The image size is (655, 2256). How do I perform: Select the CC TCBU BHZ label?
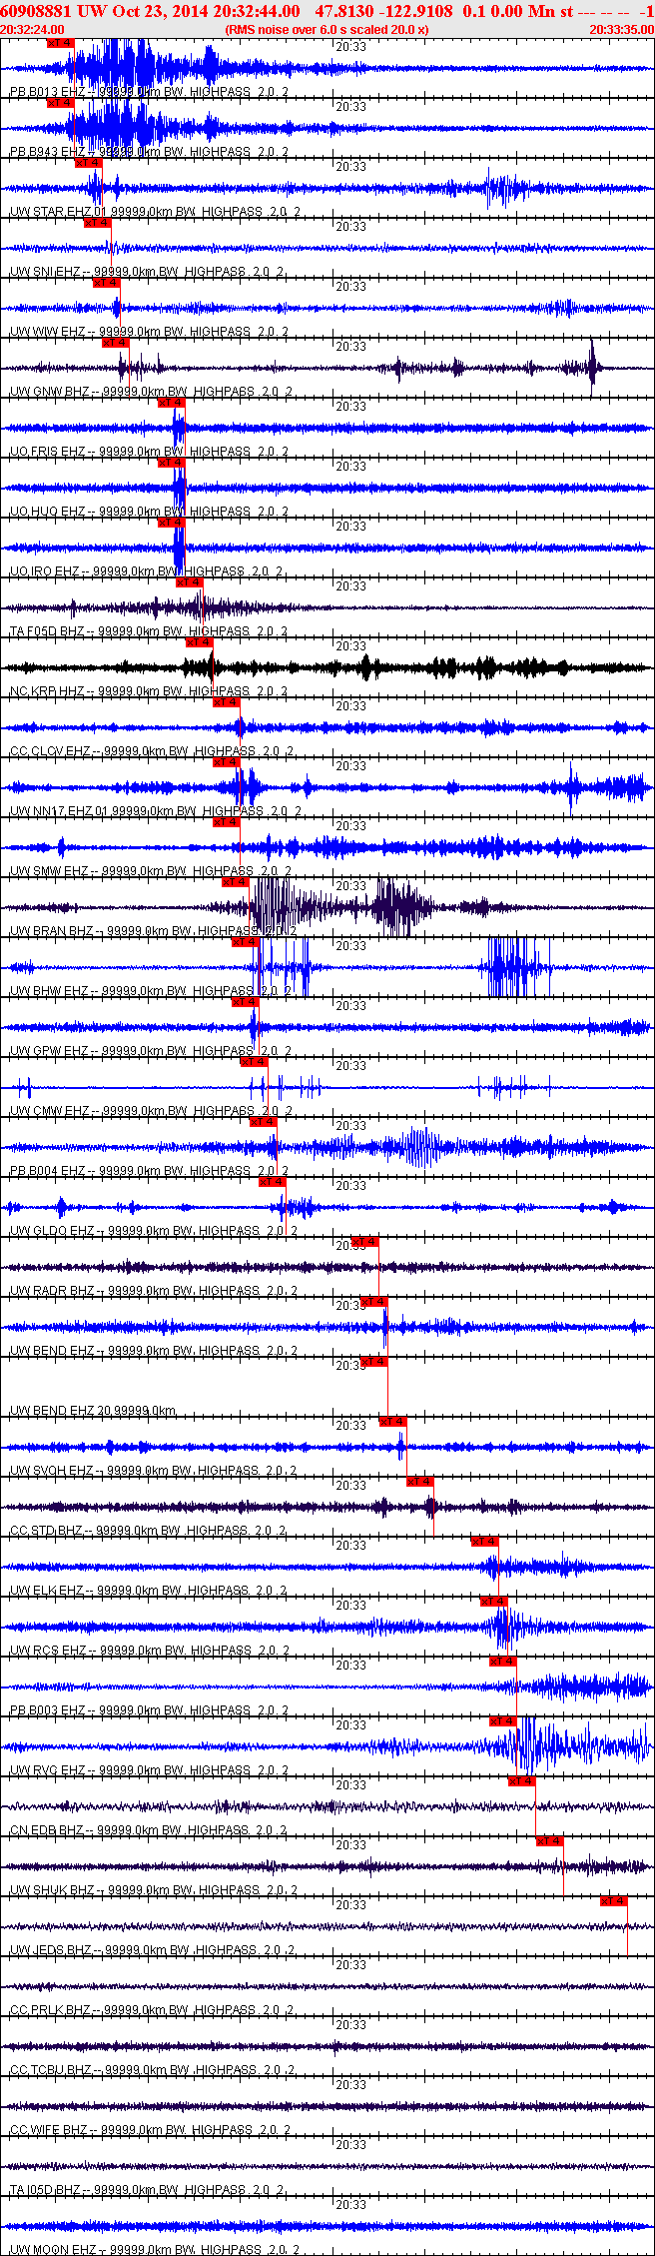pos(152,2070)
